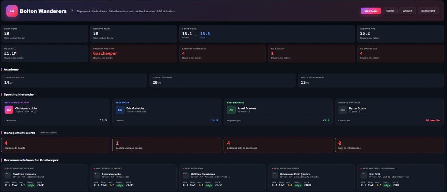This screenshot has width=447, height=192.
Task: Open Muhammed Emin Çamlıca recommendation
Action: (x=312, y=178)
